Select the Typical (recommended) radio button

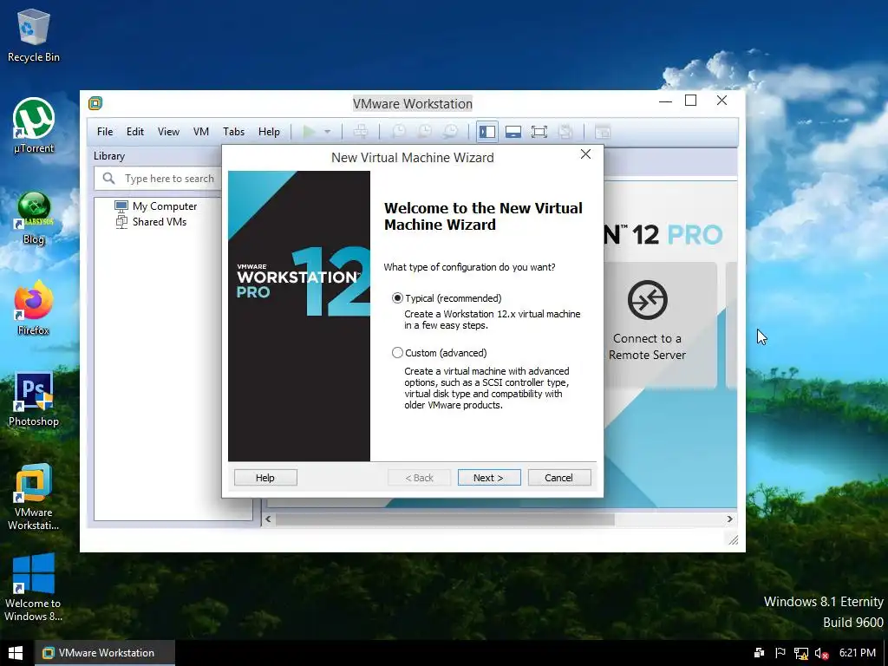point(397,298)
